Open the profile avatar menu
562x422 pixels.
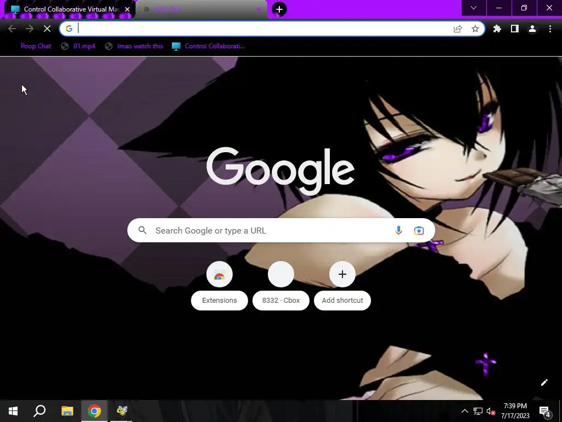pyautogui.click(x=532, y=29)
